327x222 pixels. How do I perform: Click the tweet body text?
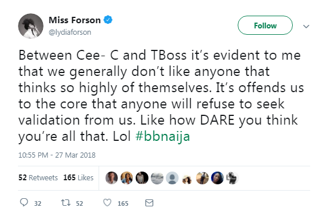click(x=161, y=96)
